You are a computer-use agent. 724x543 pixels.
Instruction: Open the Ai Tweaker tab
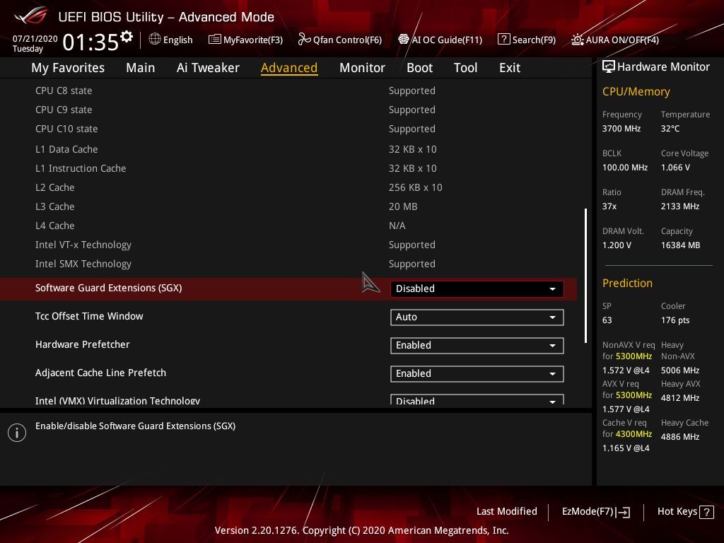coord(208,68)
